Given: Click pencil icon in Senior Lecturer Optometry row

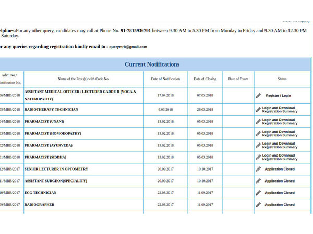Looking at the screenshot, I should coord(258,169).
